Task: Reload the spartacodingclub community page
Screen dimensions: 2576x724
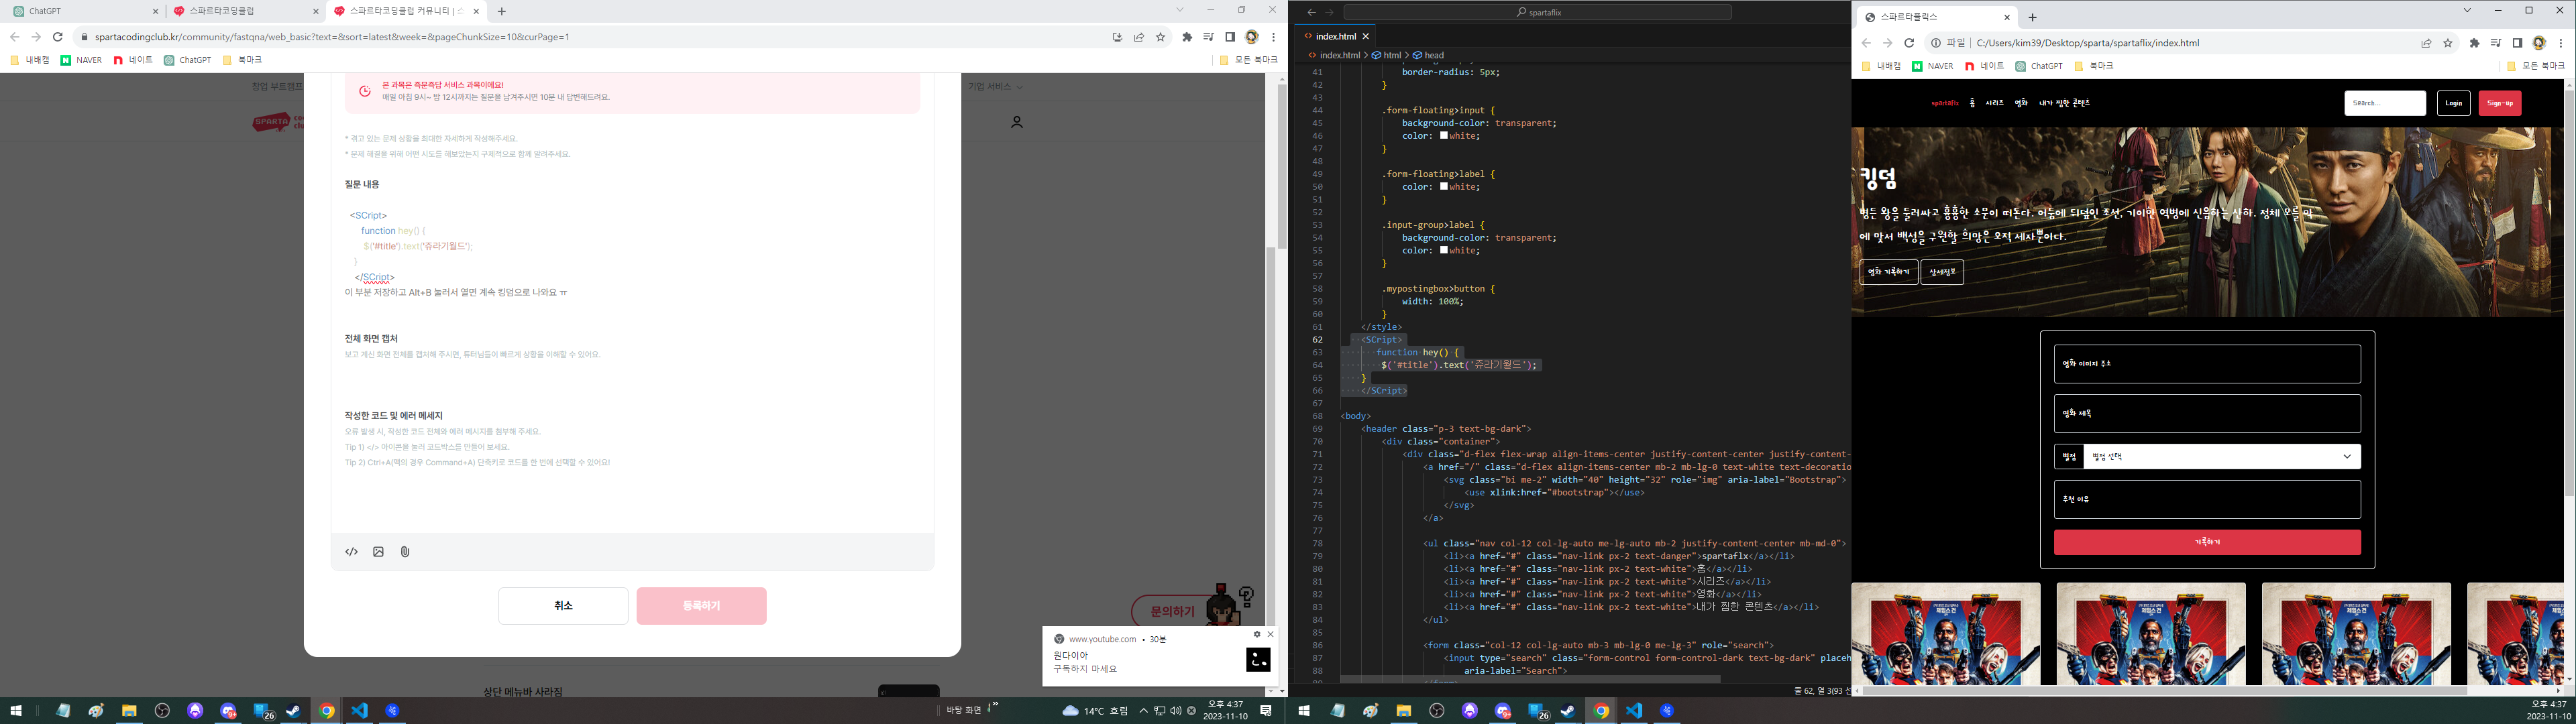Action: (58, 37)
